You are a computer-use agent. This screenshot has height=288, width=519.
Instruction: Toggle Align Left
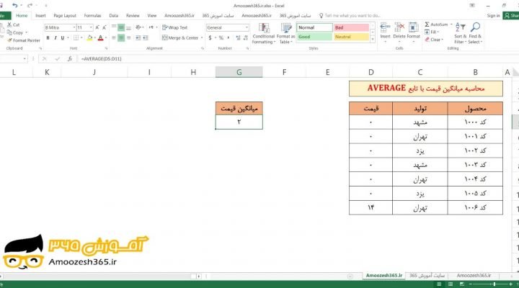point(114,37)
